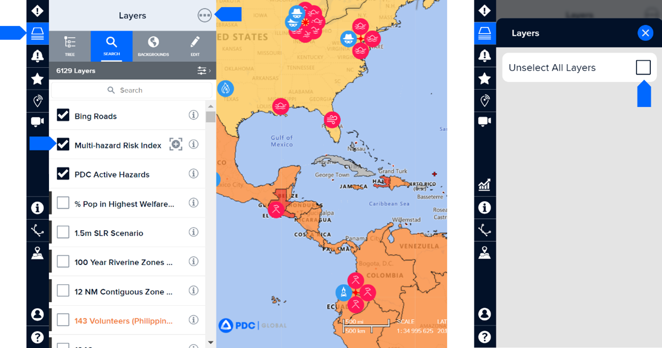Open the alerts bell icon in left sidebar
The height and width of the screenshot is (348, 662).
(x=37, y=56)
